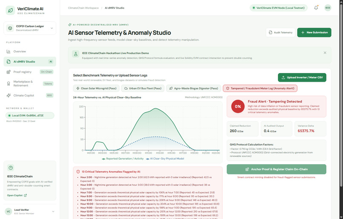Image resolution: width=343 pixels, height=219 pixels.
Task: Click the Variance Delta 65375.7% value
Action: tap(306, 131)
